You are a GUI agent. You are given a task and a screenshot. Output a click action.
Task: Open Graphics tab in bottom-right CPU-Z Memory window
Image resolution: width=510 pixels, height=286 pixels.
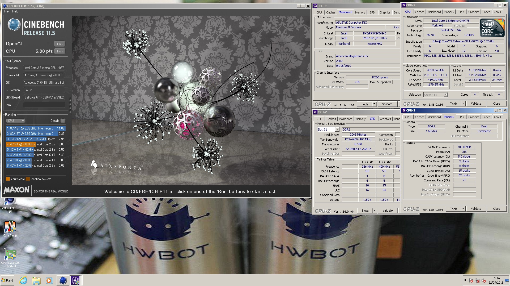(x=474, y=117)
